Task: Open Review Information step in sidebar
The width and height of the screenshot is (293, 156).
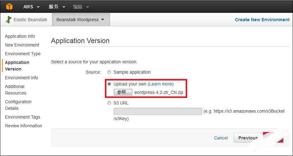Action: (x=23, y=126)
